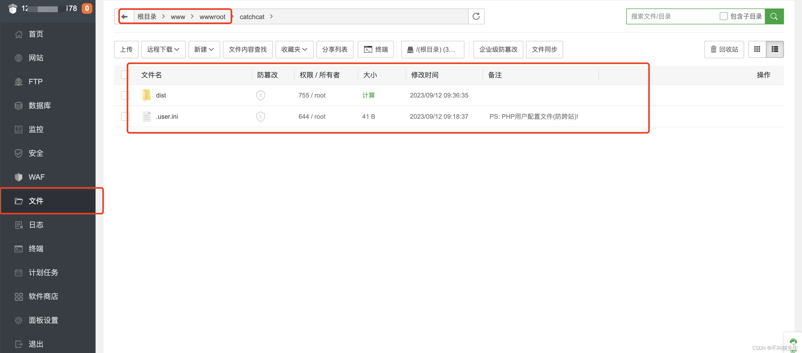802x353 pixels.
Task: Go to 根目录 in breadcrumb
Action: [147, 16]
